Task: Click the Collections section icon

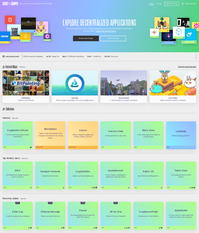Action: tap(4, 109)
